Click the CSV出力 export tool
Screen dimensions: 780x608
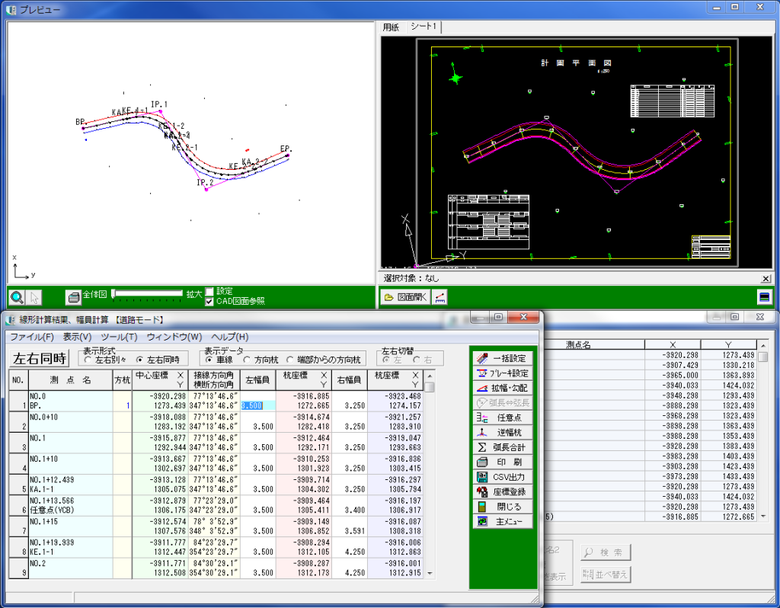coord(503,477)
